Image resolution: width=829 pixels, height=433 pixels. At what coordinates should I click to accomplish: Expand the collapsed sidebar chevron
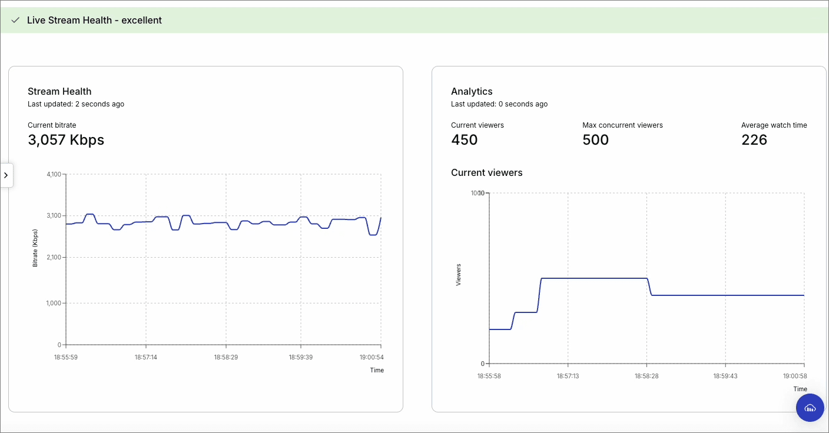tap(6, 175)
